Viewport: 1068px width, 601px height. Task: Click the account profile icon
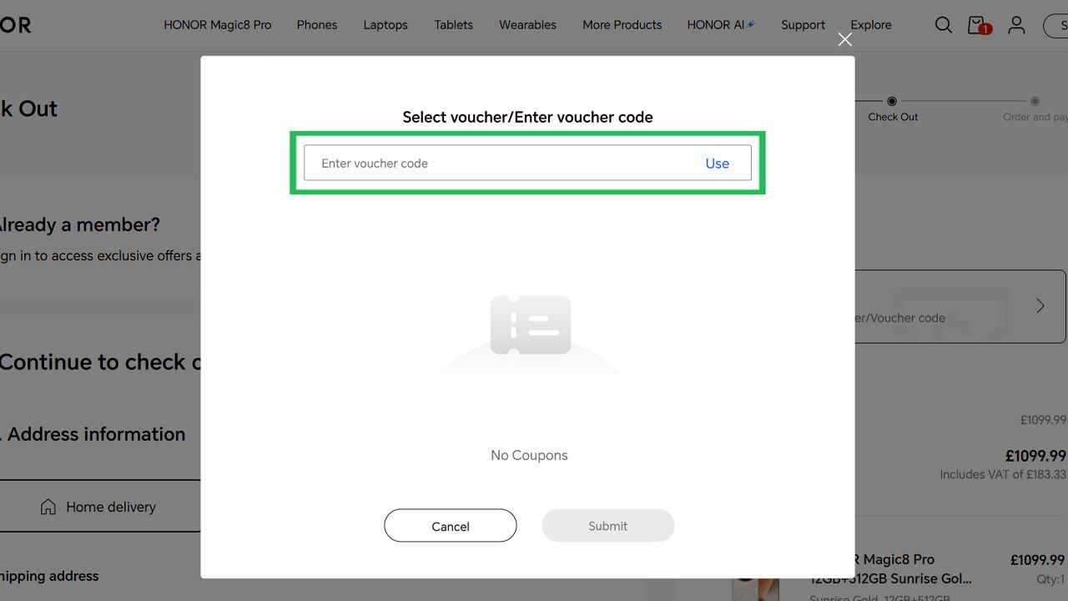[x=1016, y=25]
